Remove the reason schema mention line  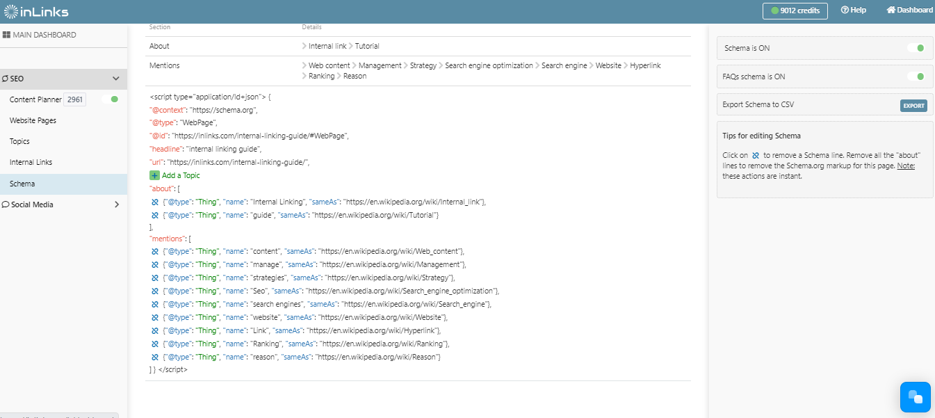point(155,357)
